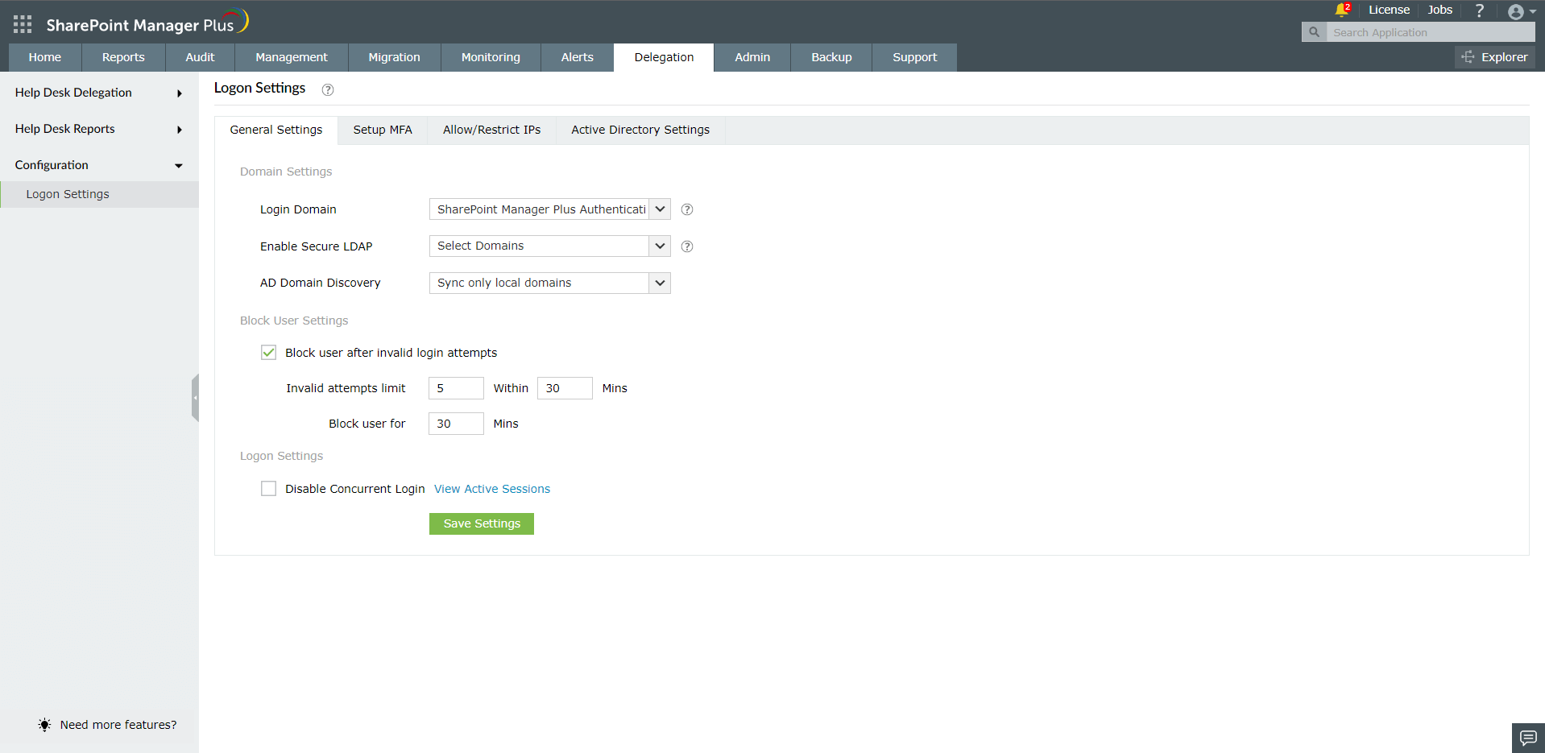Switch to the Setup MFA tab
The width and height of the screenshot is (1545, 753).
pyautogui.click(x=382, y=130)
